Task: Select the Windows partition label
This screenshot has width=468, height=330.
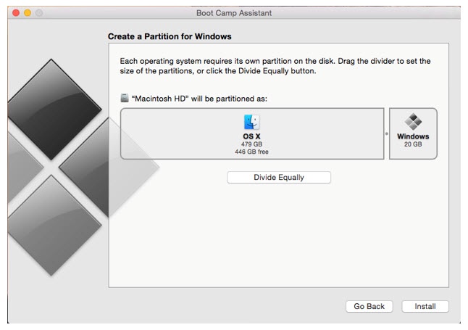Action: [413, 136]
